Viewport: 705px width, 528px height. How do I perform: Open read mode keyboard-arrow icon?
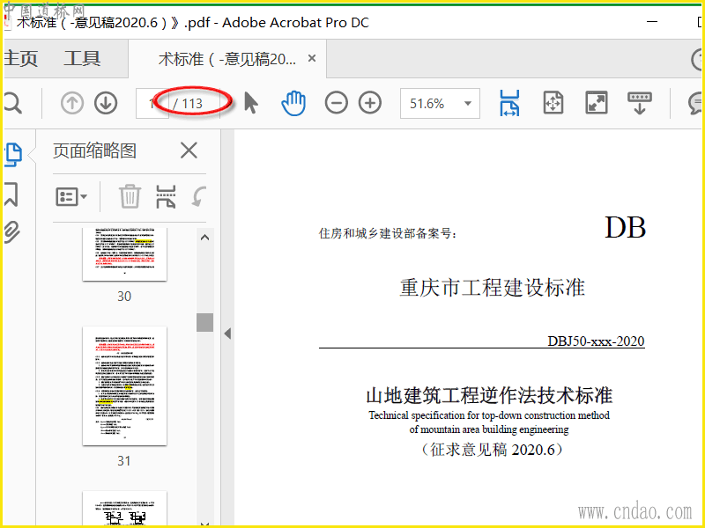coord(640,103)
